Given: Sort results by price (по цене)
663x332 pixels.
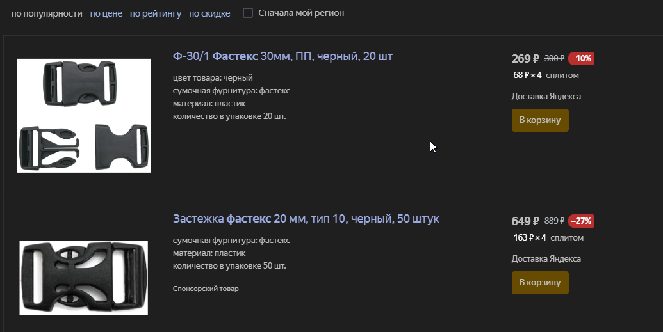Looking at the screenshot, I should point(106,13).
